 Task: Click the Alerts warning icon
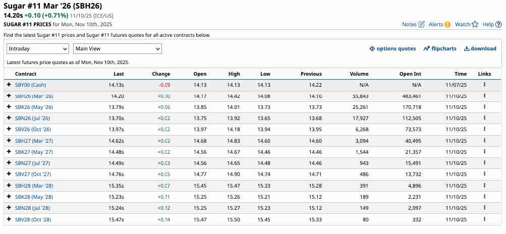point(447,24)
